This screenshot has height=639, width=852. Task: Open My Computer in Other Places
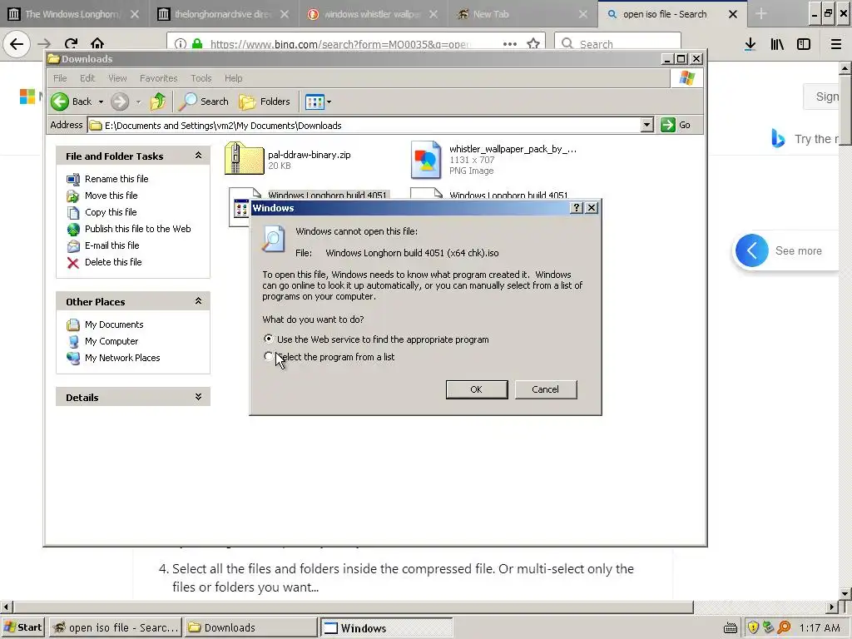[111, 341]
